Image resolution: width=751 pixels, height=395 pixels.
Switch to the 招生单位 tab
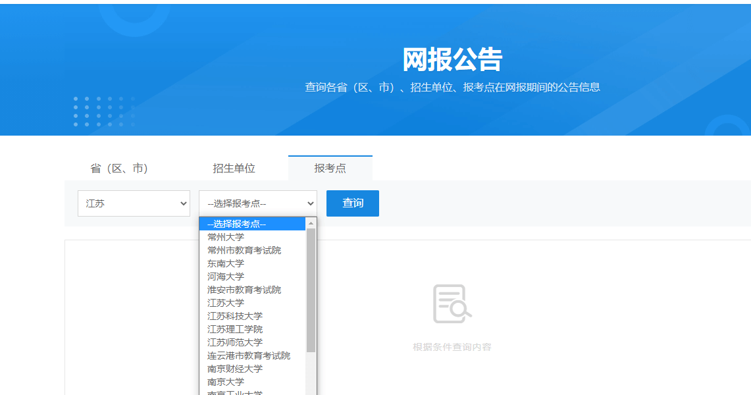click(234, 169)
